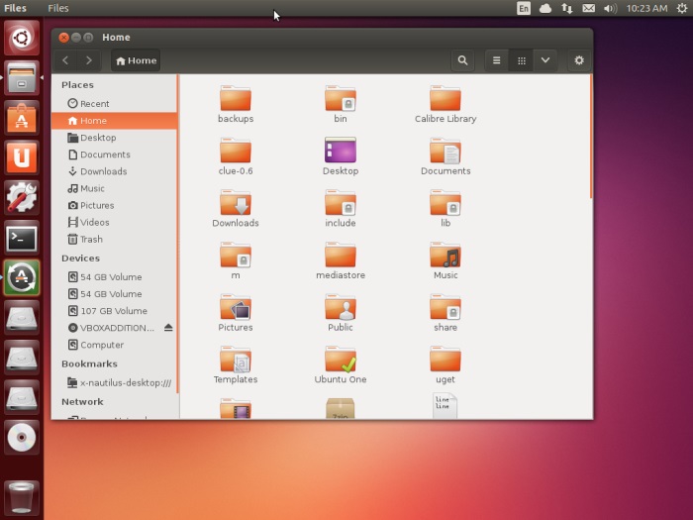Select Desktop in the Places sidebar
This screenshot has height=520, width=693.
pos(115,138)
